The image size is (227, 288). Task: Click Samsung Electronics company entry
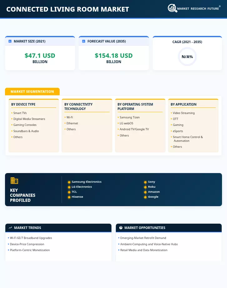pyautogui.click(x=86, y=182)
